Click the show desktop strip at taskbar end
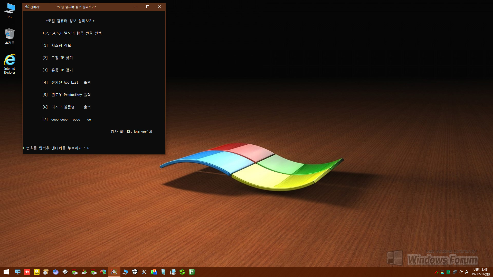493x277 pixels. 492,272
